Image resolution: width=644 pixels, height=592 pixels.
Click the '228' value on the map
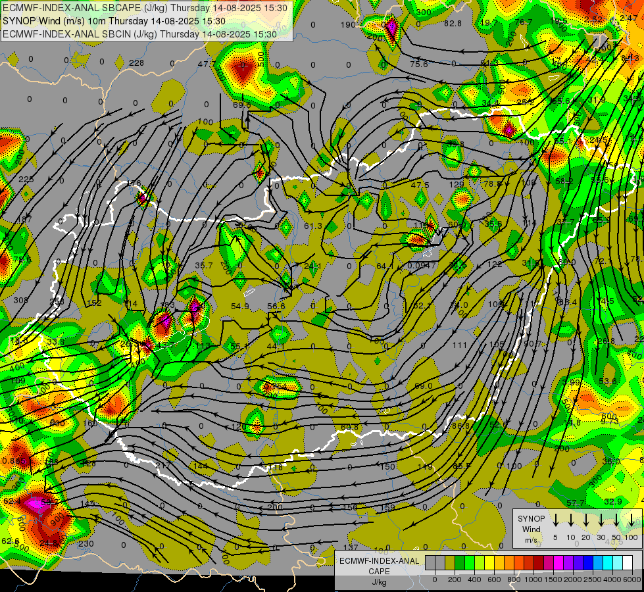point(136,63)
